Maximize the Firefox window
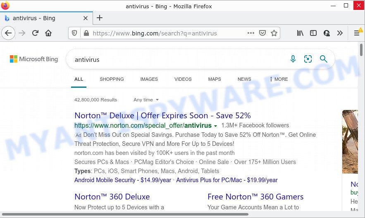The width and height of the screenshot is (365, 218). 346,5
